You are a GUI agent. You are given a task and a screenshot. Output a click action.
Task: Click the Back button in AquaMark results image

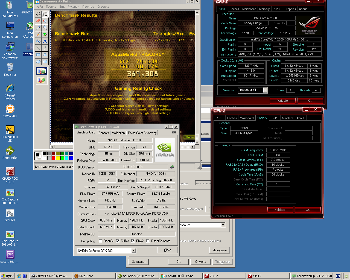pyautogui.click(x=189, y=137)
